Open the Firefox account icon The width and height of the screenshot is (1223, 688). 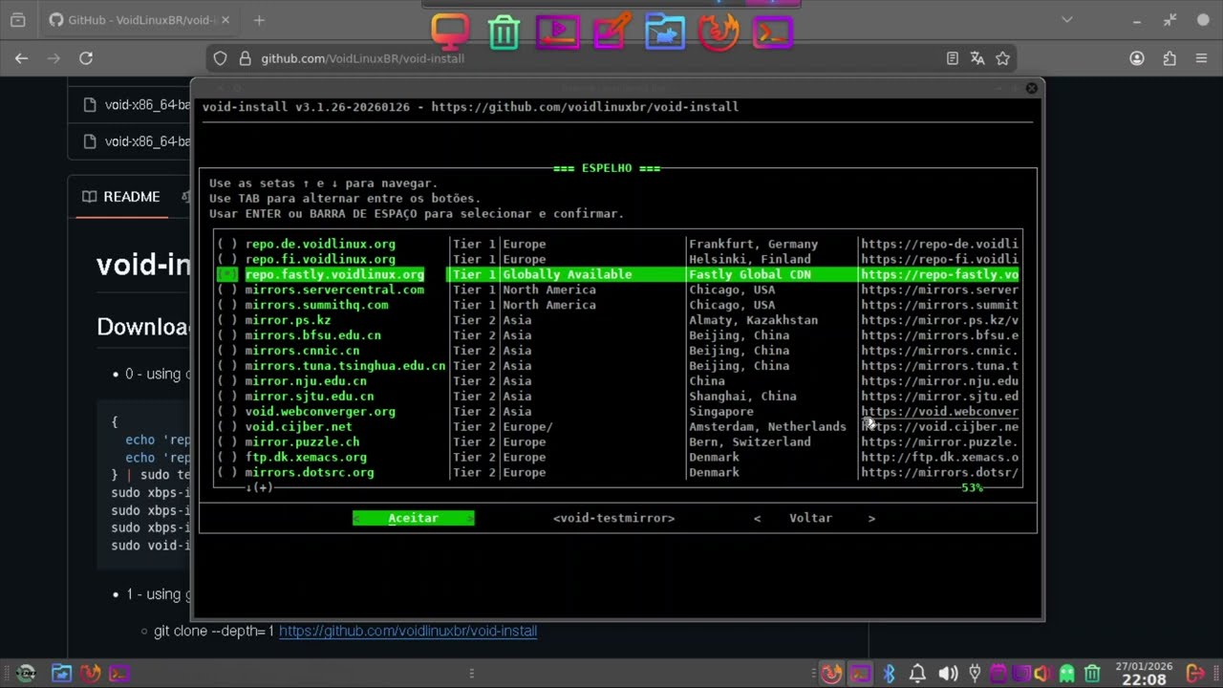pyautogui.click(x=1137, y=58)
